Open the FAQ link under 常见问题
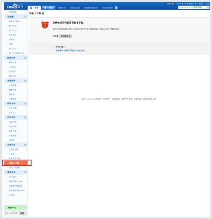212x219 pixels. pyautogui.click(x=71, y=51)
